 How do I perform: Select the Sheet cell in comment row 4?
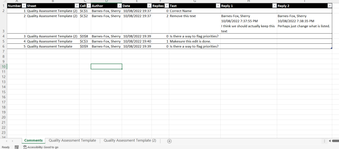(53, 41)
